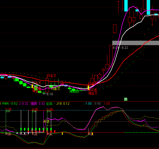Viewport: 159px width, 149px height.
Task: Click the price text 8.04 - 8.22
Action: pos(120,48)
